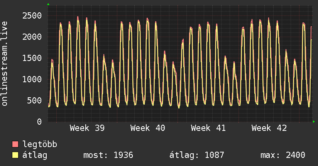Viewport: 318px width, 166px height.
Task: Click the 'Week 40' axis label
Action: [x=148, y=128]
